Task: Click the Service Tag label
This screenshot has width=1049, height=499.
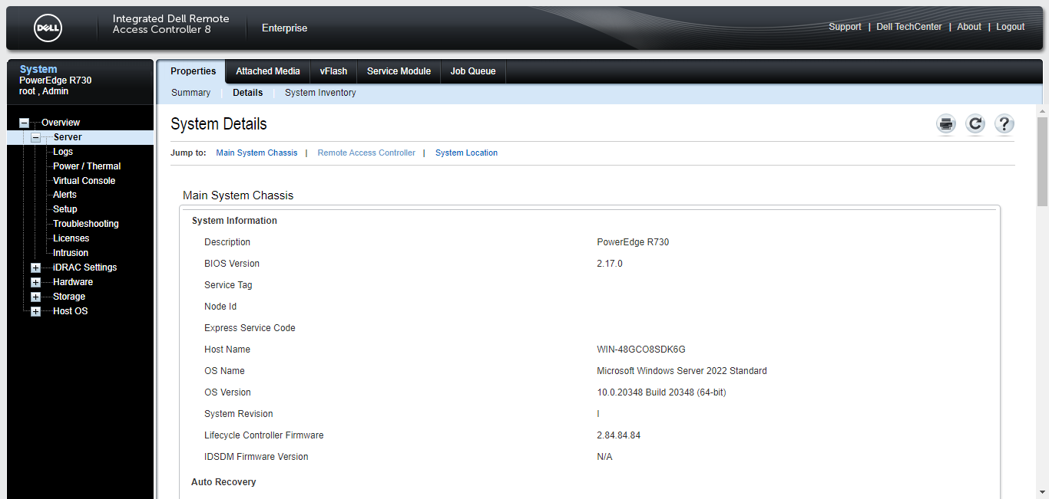Action: point(228,285)
